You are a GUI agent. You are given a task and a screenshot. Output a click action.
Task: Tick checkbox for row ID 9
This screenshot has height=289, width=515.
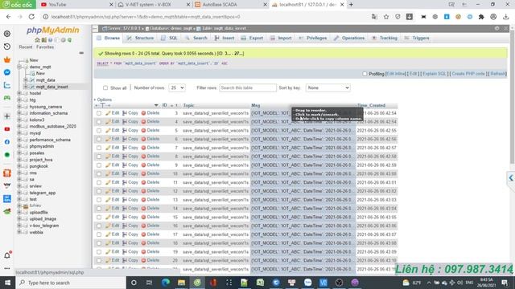tap(99, 165)
